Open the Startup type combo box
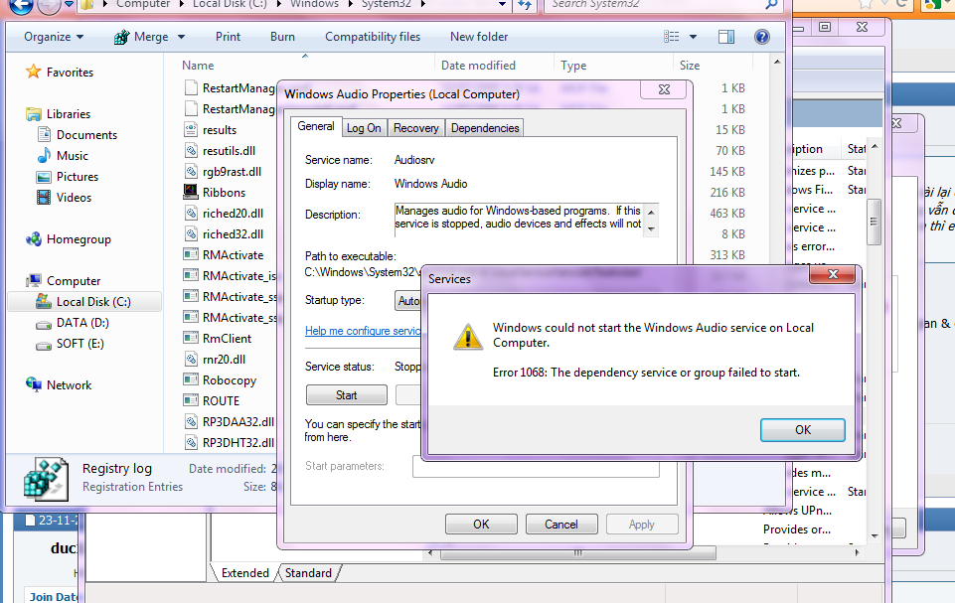This screenshot has width=955, height=603. point(407,300)
